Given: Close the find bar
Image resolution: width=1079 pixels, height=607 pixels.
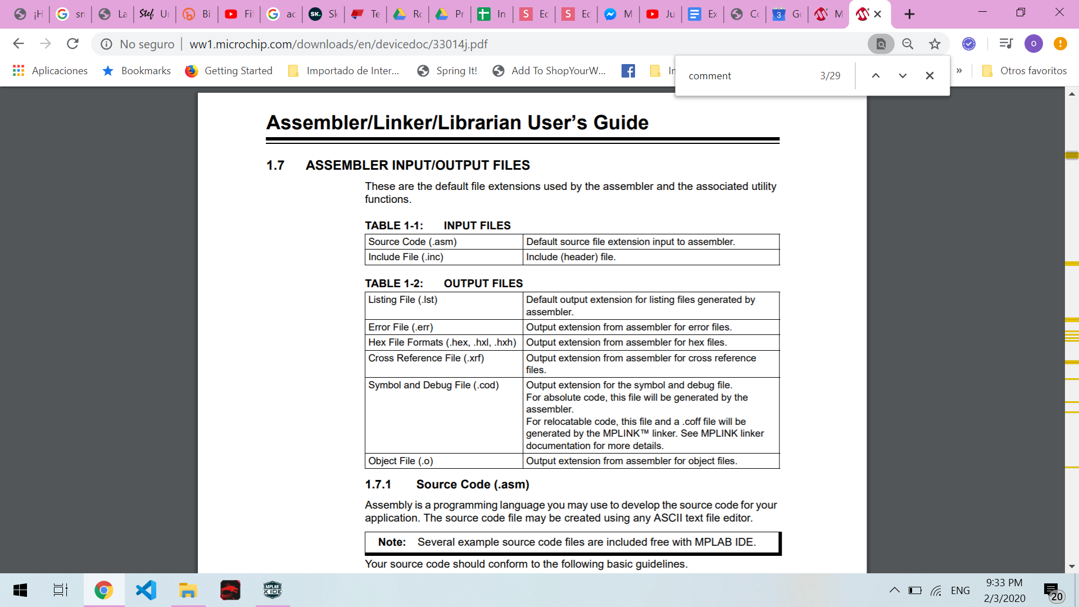Looking at the screenshot, I should (x=930, y=76).
